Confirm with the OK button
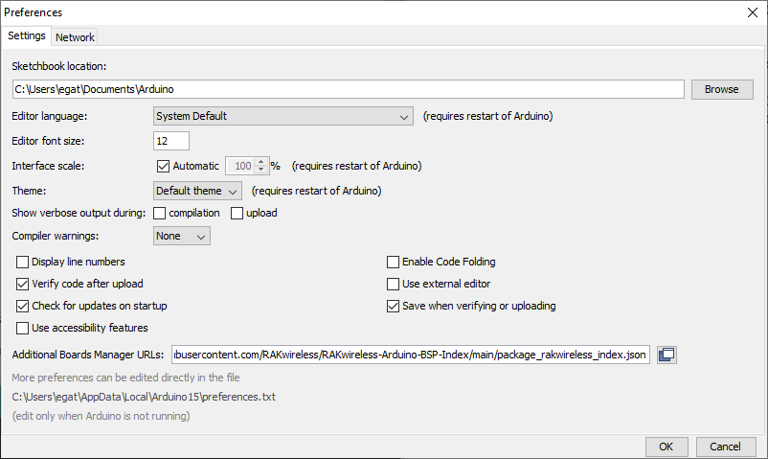 (x=666, y=447)
